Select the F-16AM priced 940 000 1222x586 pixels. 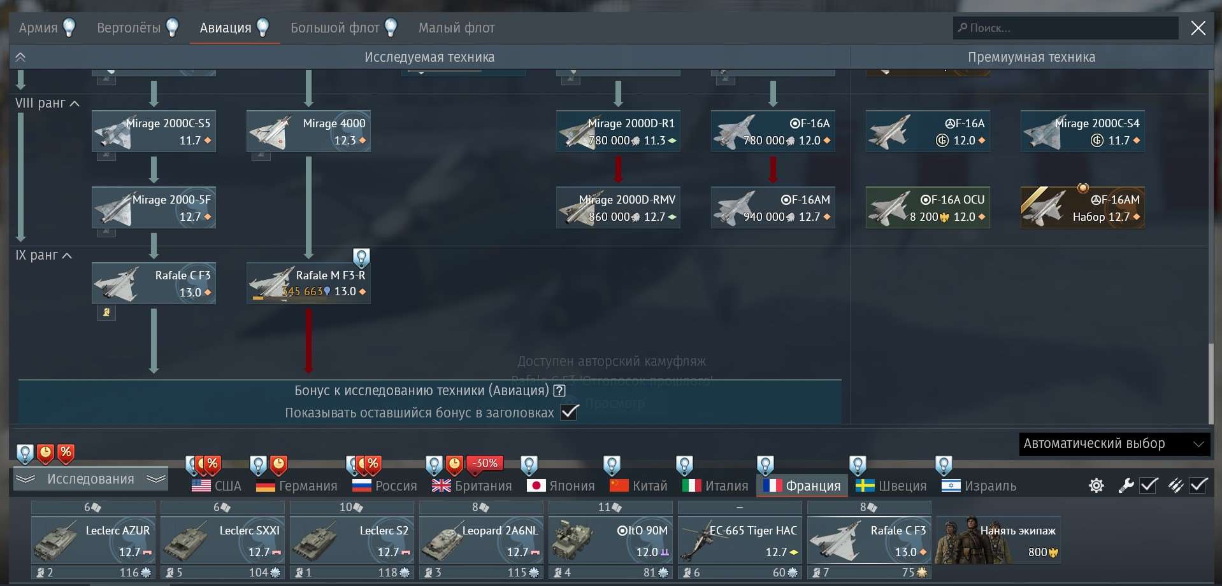tap(773, 207)
